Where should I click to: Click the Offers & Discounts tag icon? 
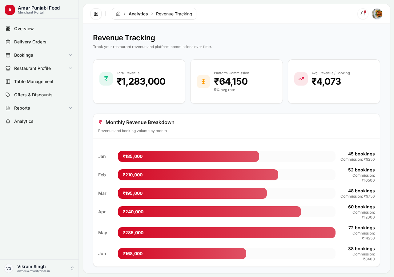click(x=8, y=95)
